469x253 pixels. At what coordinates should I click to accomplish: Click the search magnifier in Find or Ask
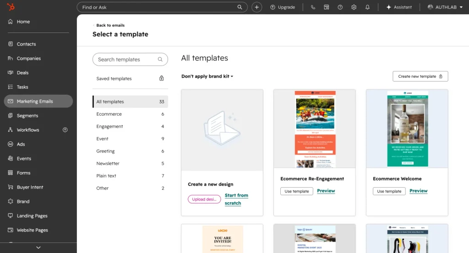(240, 7)
